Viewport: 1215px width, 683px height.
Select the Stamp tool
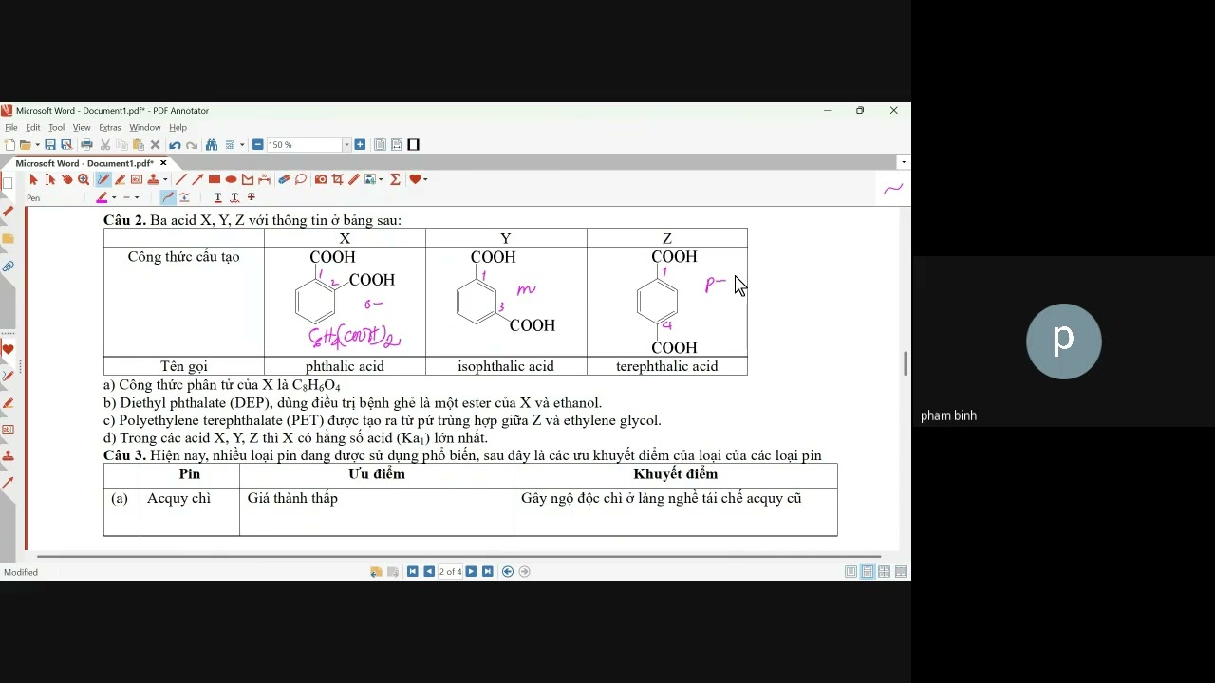154,179
